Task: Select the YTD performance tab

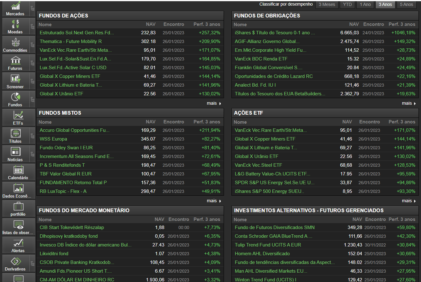Action: click(x=347, y=4)
